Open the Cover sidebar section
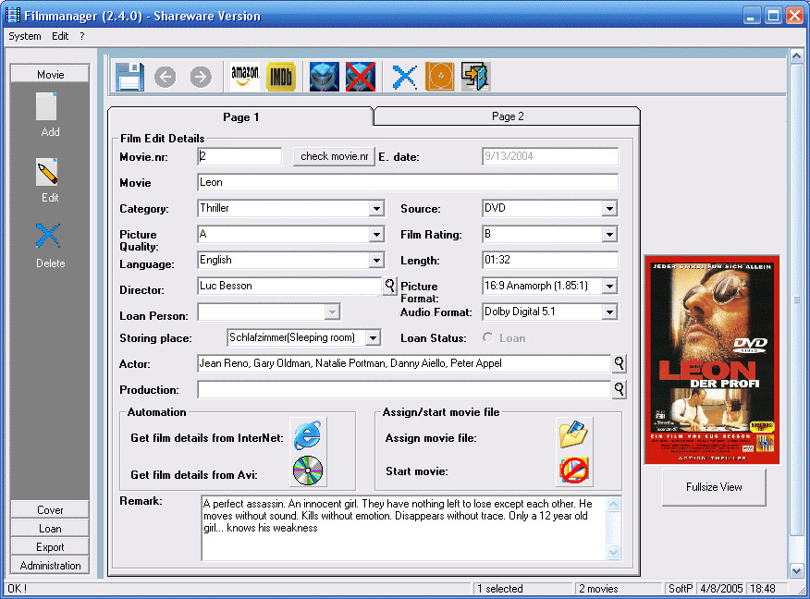Screen dimensions: 810x599 pyautogui.click(x=50, y=509)
